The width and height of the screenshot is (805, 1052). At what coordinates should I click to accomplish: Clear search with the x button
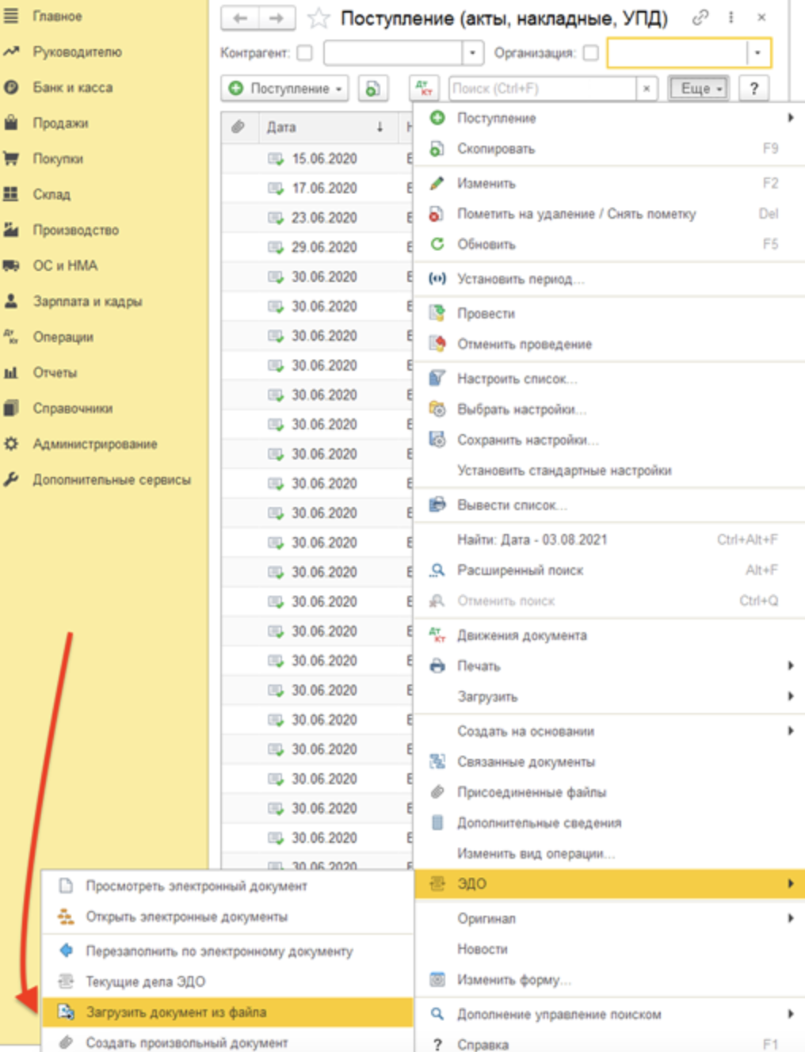647,88
